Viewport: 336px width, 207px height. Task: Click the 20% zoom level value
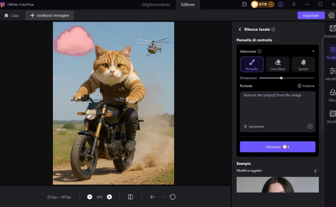coord(100,197)
